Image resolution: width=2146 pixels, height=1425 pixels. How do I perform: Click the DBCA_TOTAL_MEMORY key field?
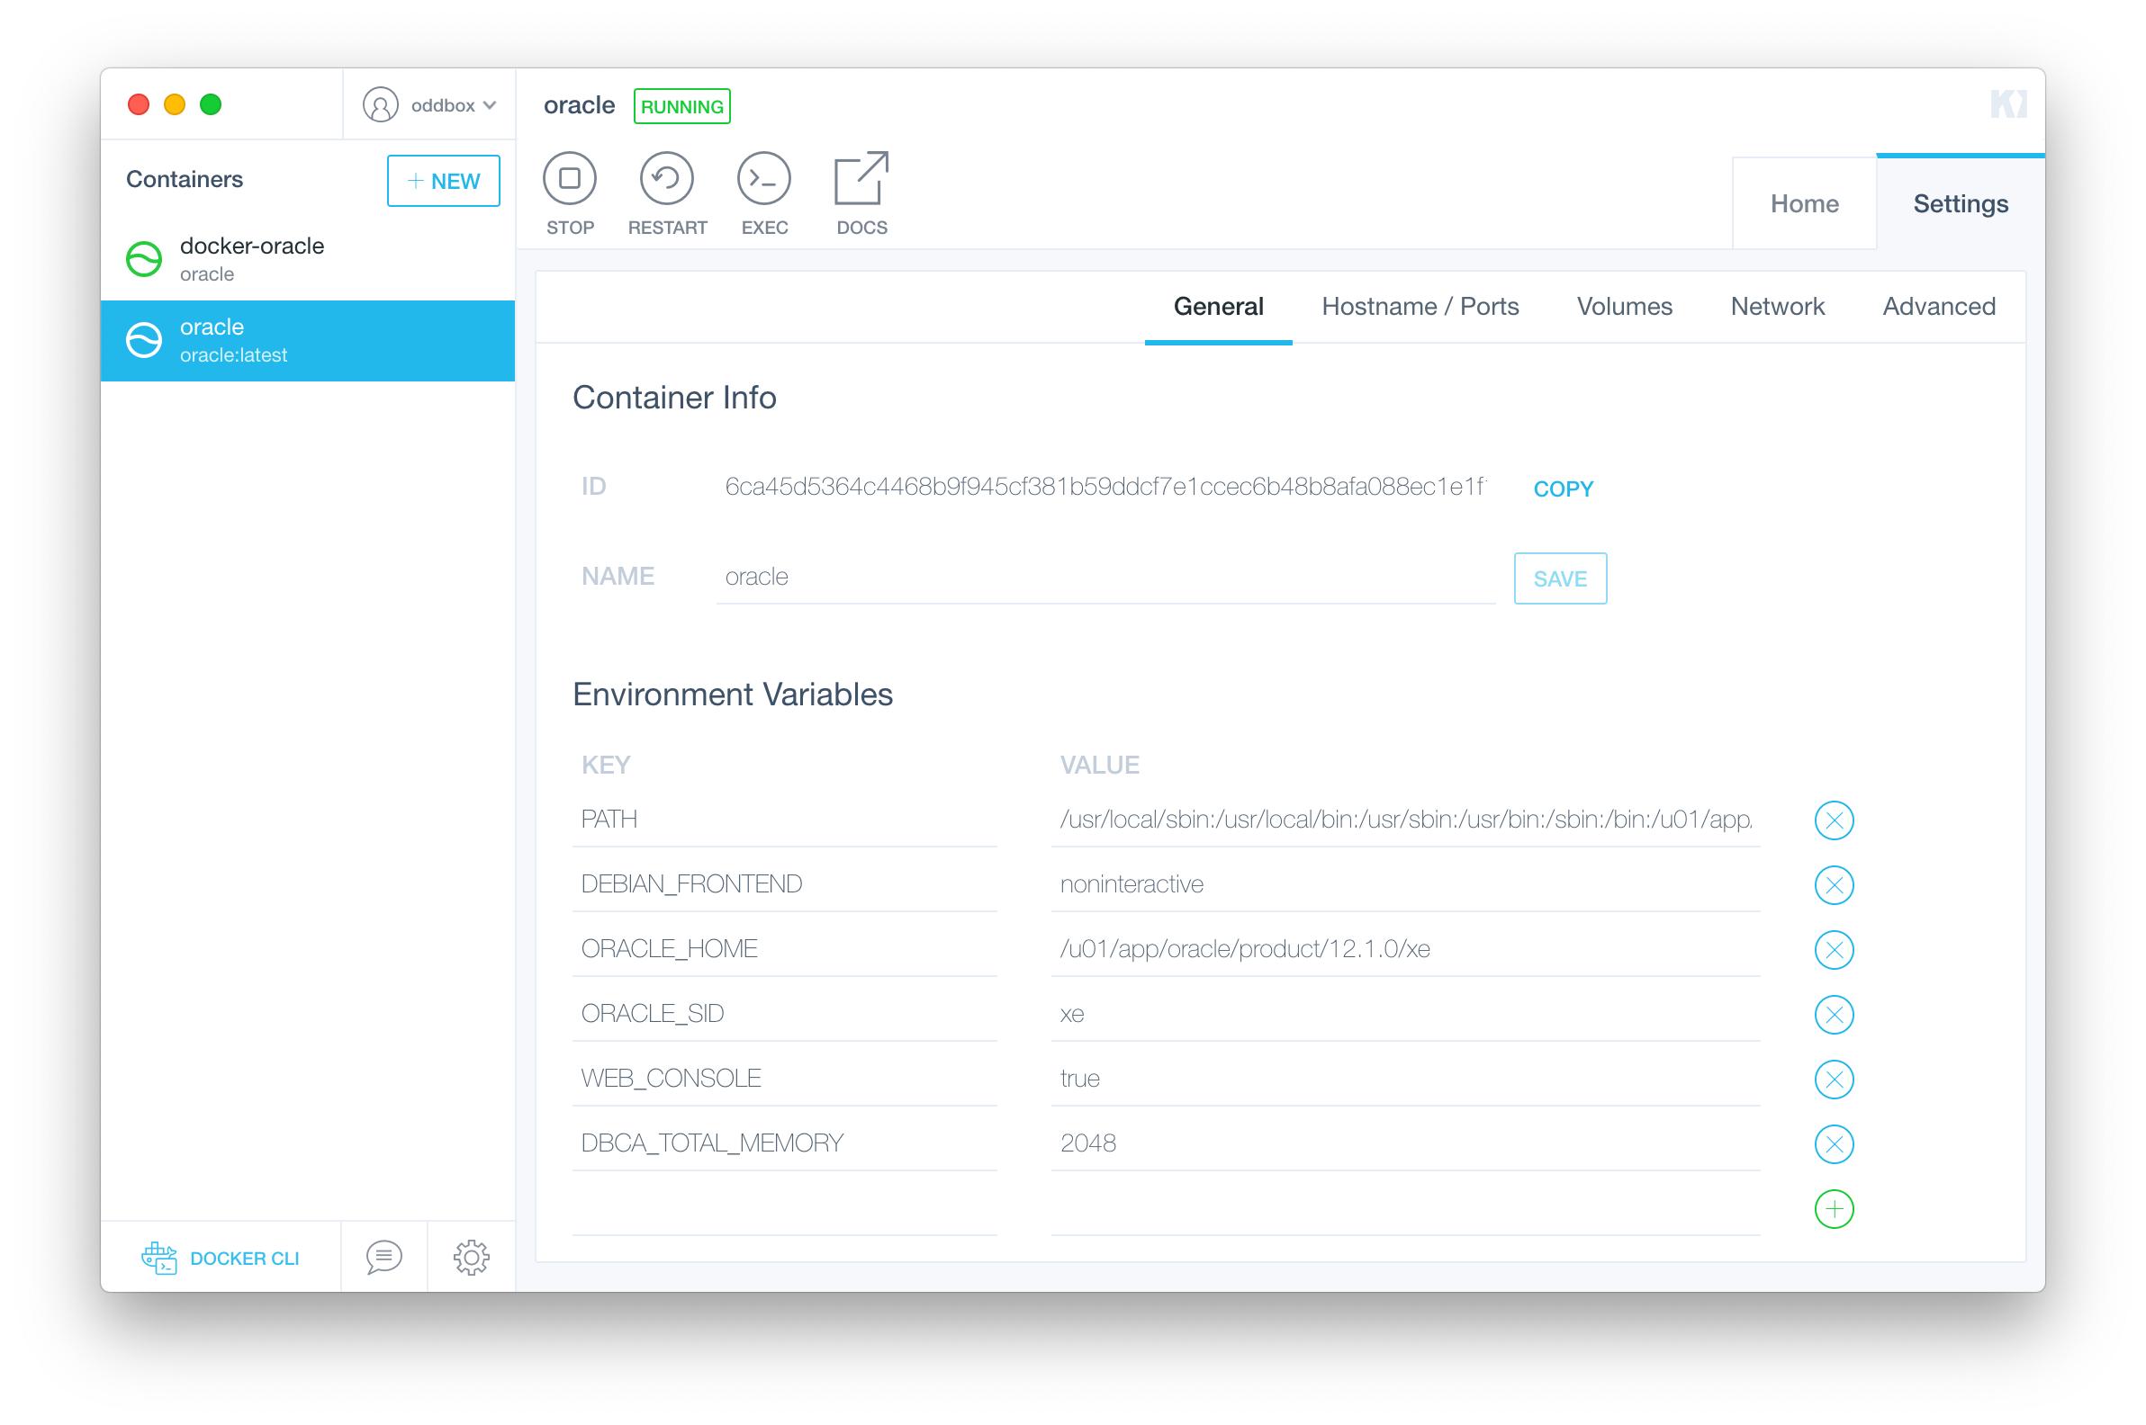point(784,1143)
